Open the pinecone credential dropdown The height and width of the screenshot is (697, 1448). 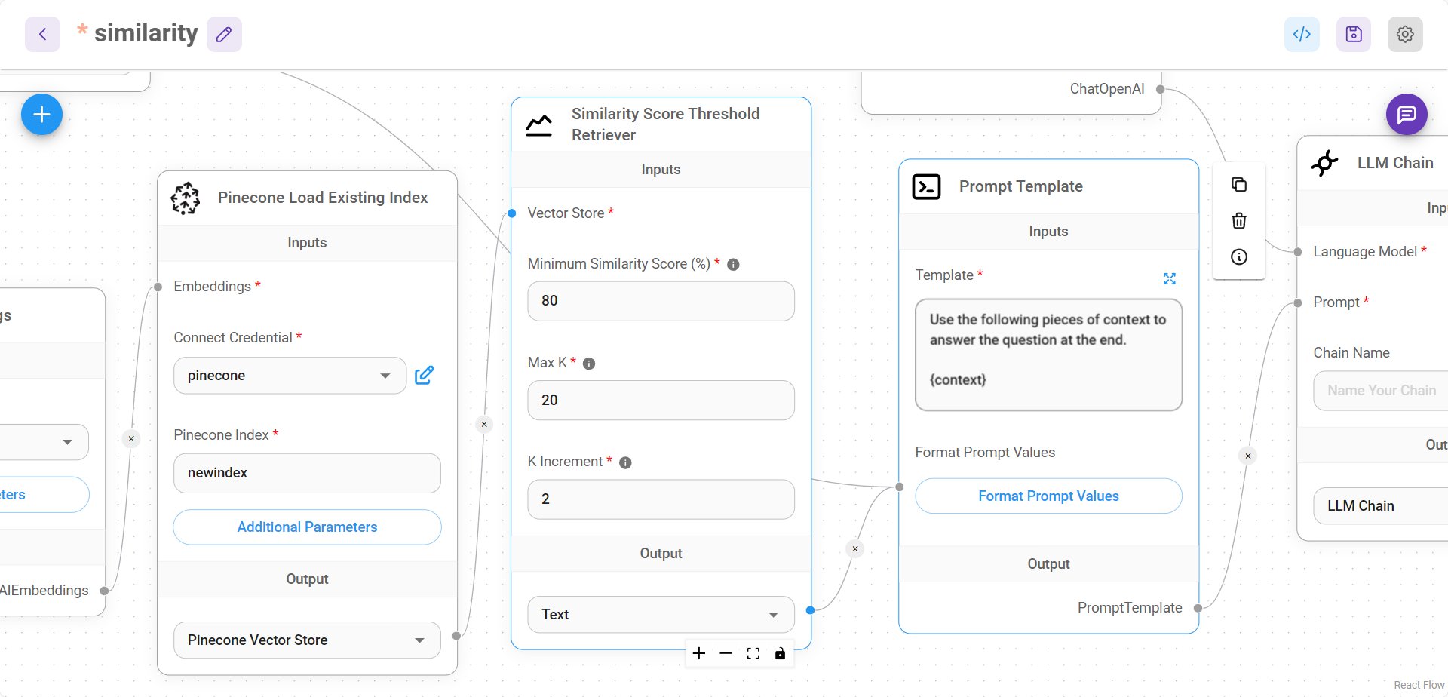coord(290,376)
